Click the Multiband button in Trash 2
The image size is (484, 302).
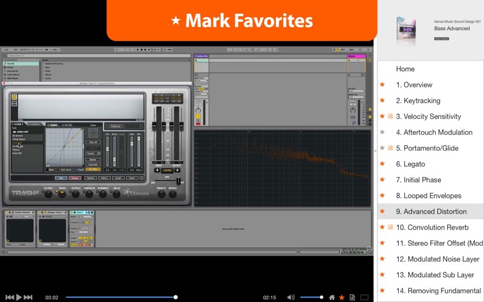click(116, 126)
